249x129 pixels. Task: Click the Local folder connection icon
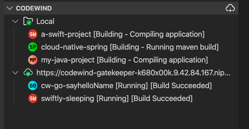pyautogui.click(x=28, y=21)
